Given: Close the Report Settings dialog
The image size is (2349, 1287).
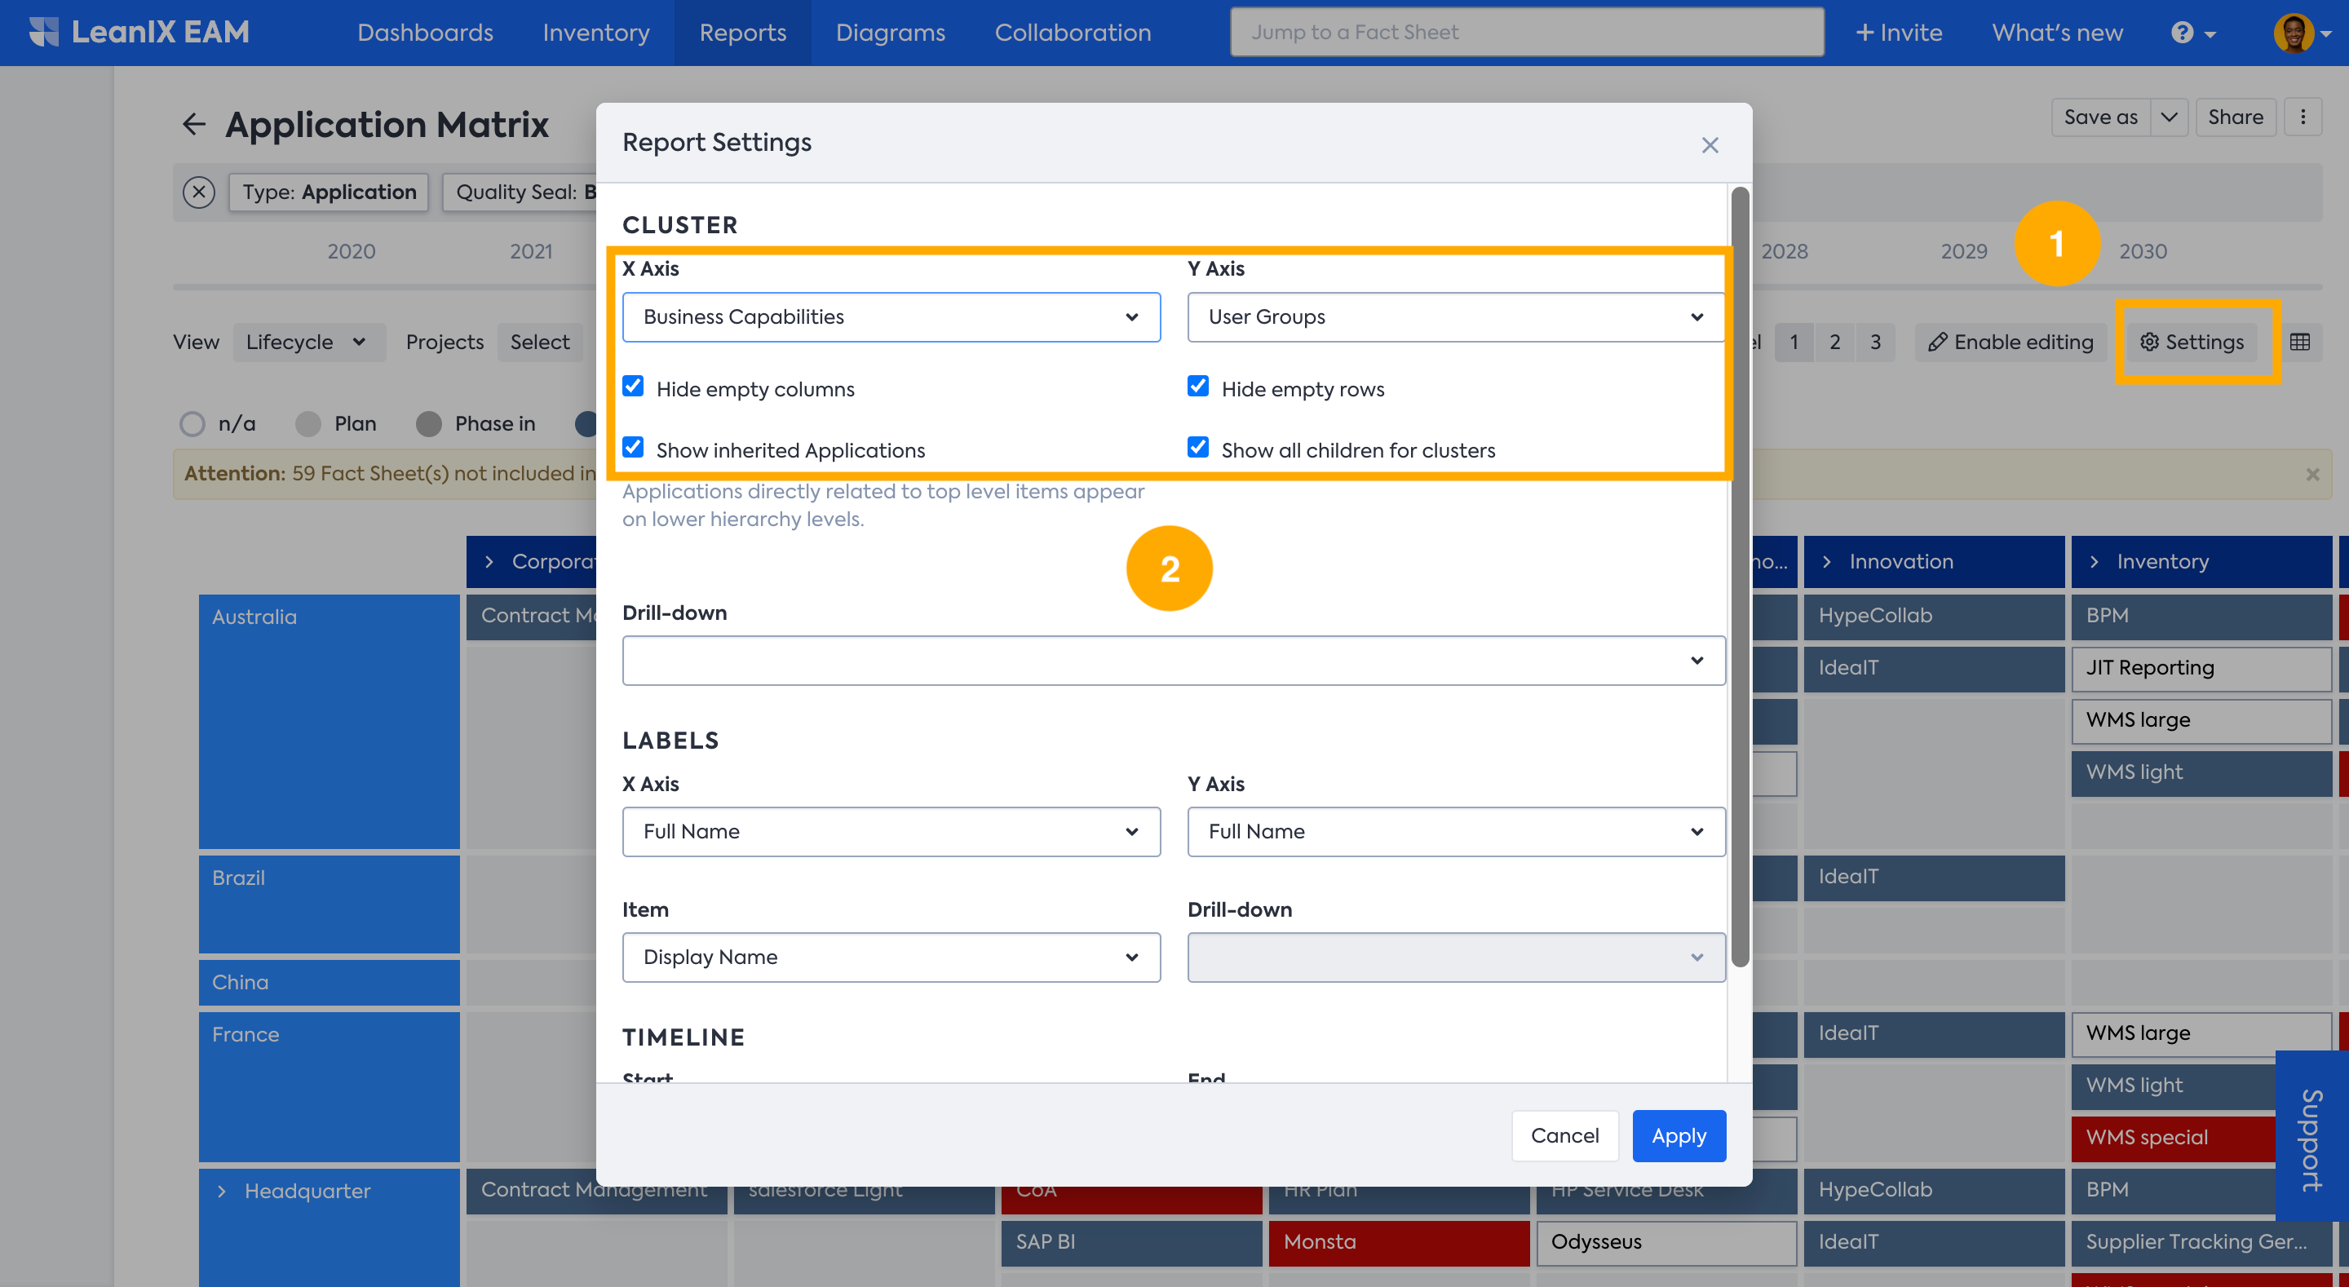Looking at the screenshot, I should pyautogui.click(x=1709, y=145).
